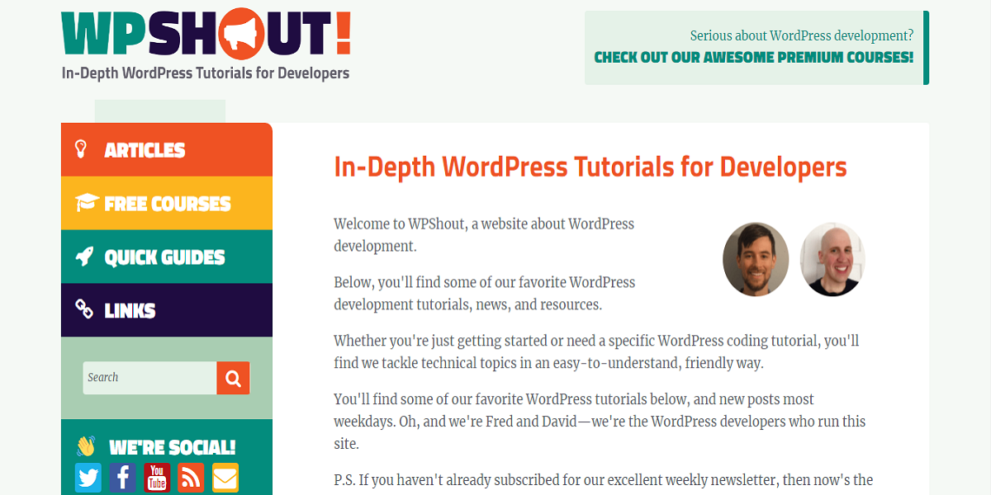Open the Free Courses menu item

click(166, 203)
